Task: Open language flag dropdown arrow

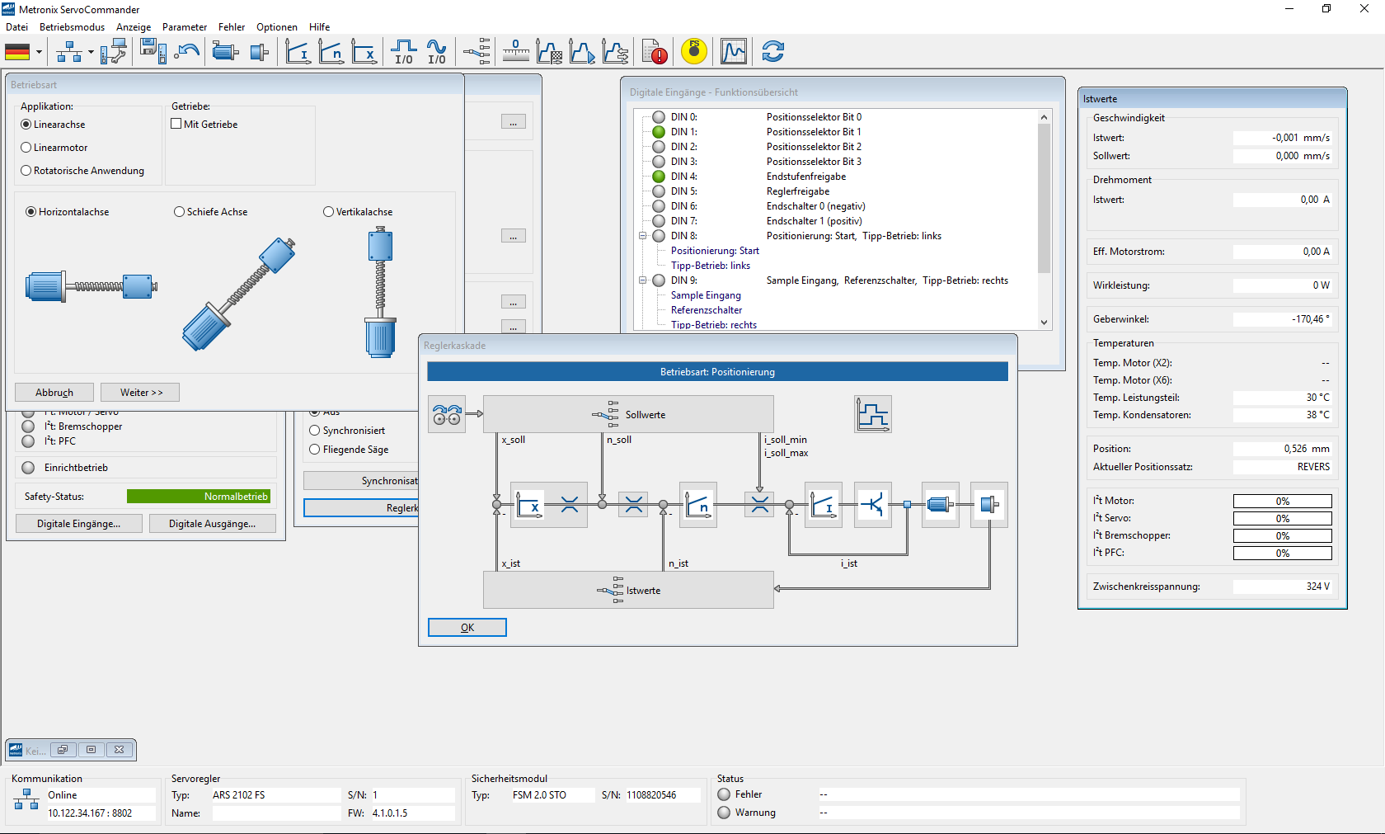Action: tap(39, 52)
